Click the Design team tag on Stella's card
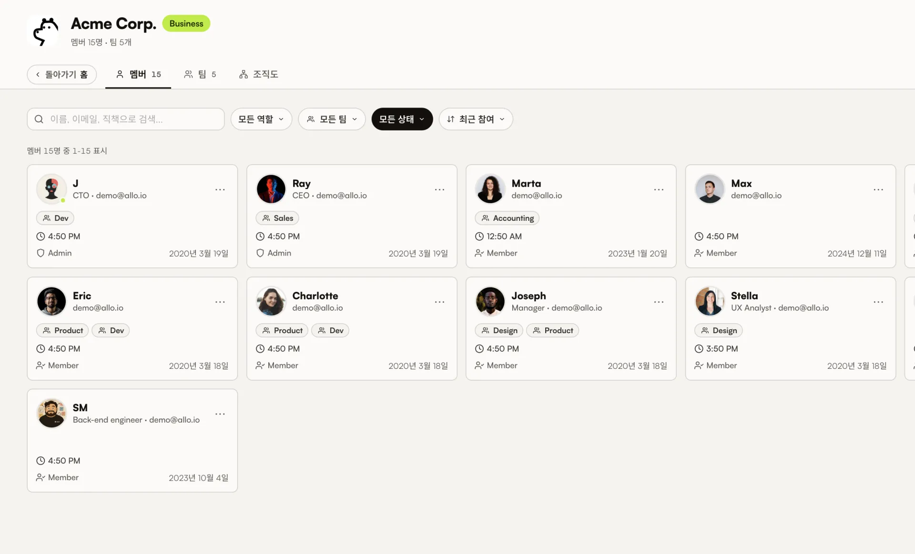Image resolution: width=915 pixels, height=554 pixels. point(719,330)
